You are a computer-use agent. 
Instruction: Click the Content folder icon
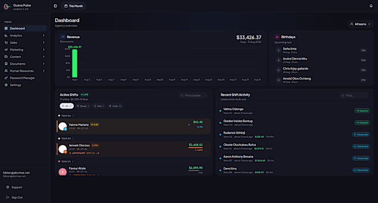pos(6,57)
